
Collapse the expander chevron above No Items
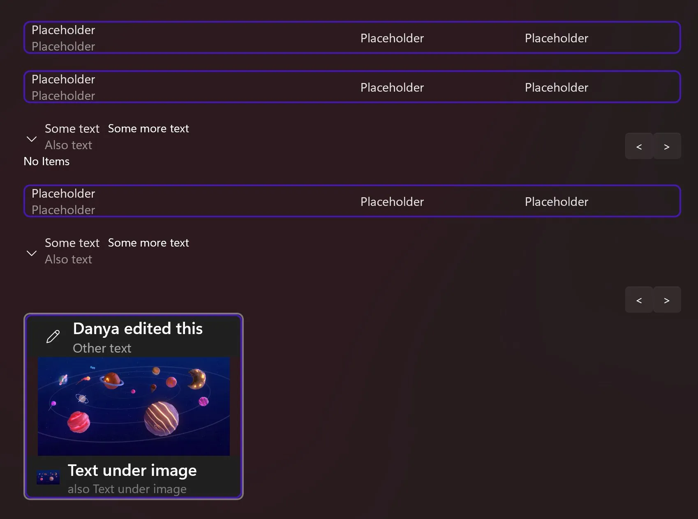pos(32,139)
